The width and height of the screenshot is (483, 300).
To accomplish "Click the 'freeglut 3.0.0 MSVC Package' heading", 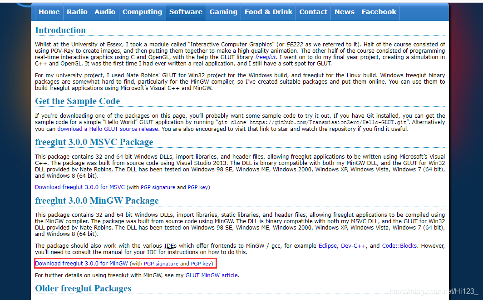I will point(94,142).
